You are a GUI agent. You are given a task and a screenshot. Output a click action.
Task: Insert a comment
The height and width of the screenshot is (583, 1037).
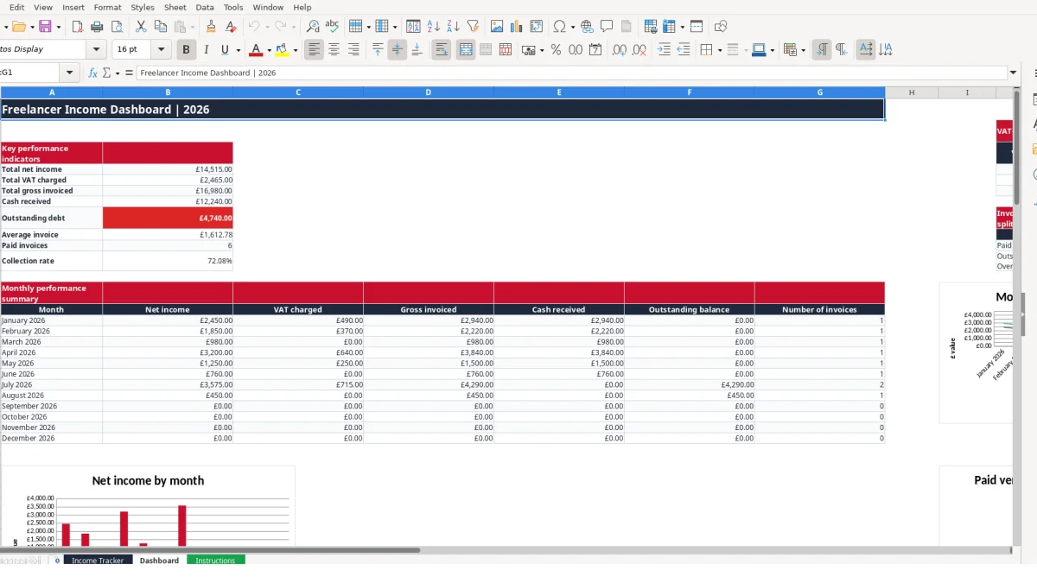point(607,27)
